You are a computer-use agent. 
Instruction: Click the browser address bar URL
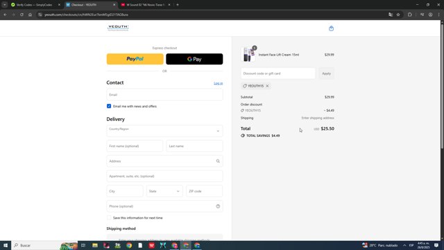point(86,15)
